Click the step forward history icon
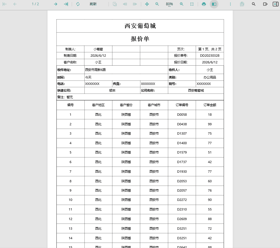 coord(135,4)
